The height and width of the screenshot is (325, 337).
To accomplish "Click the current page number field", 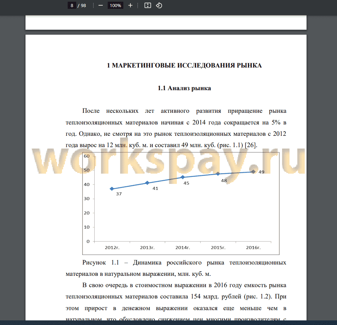I will click(x=72, y=6).
